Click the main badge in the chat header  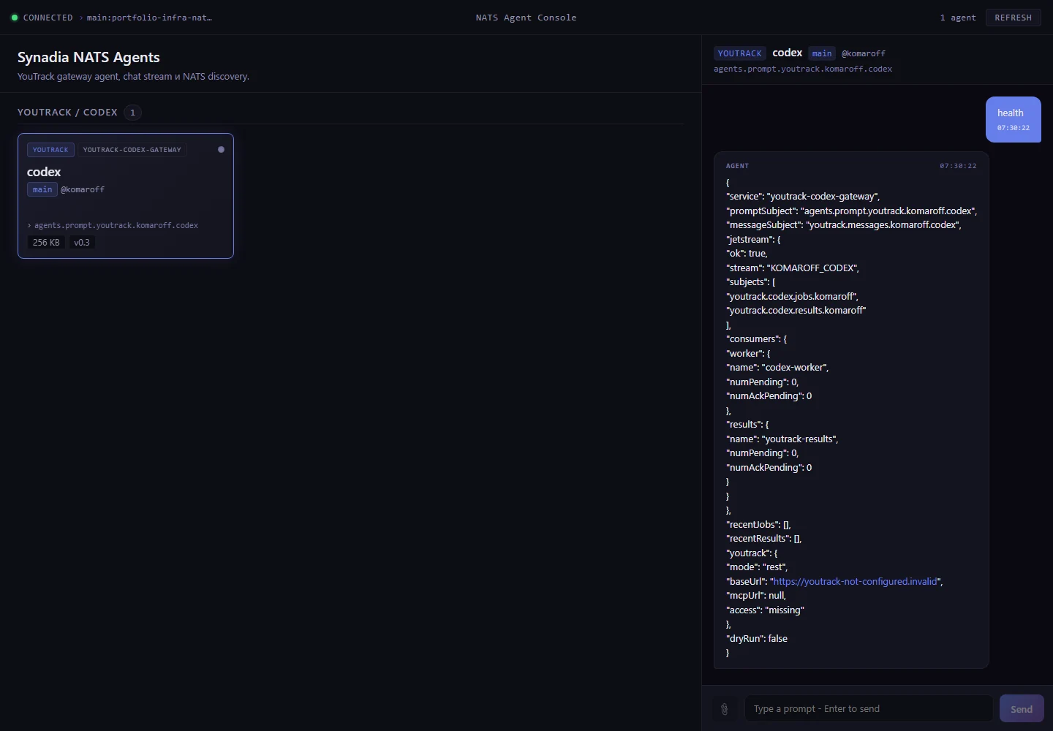coord(822,53)
